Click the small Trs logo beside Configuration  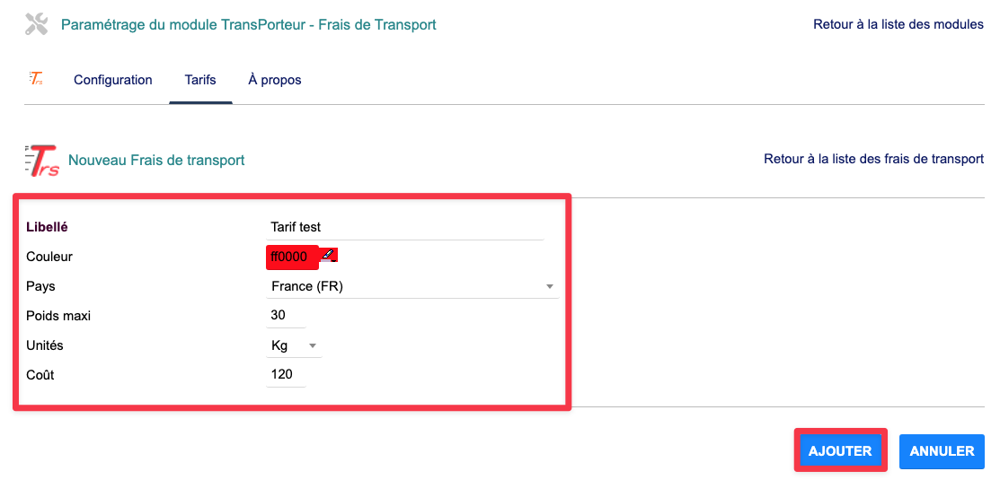click(36, 79)
